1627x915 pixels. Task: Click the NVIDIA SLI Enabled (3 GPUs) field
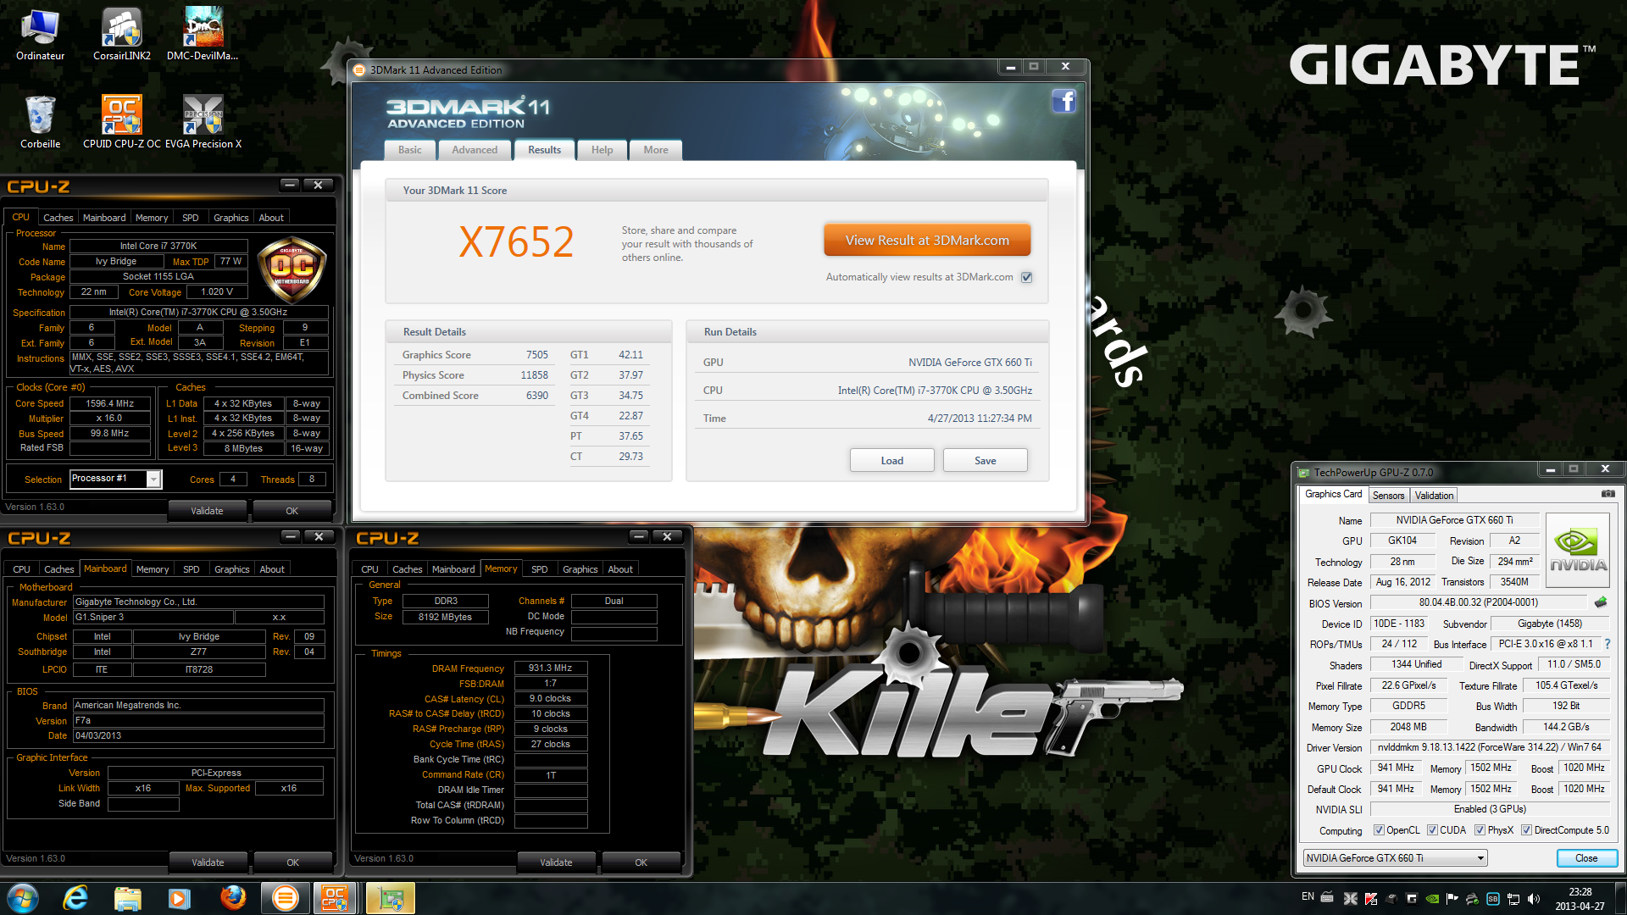tap(1489, 809)
